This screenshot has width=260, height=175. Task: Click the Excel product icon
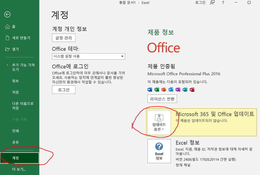[x=157, y=89]
